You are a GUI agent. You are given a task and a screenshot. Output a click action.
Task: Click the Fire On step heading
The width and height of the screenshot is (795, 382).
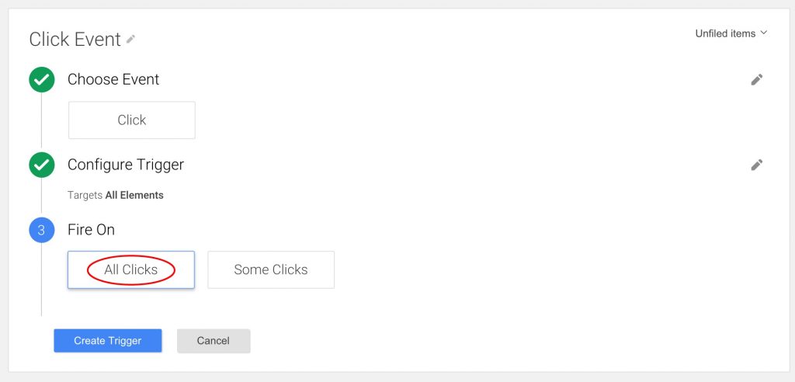(x=92, y=230)
